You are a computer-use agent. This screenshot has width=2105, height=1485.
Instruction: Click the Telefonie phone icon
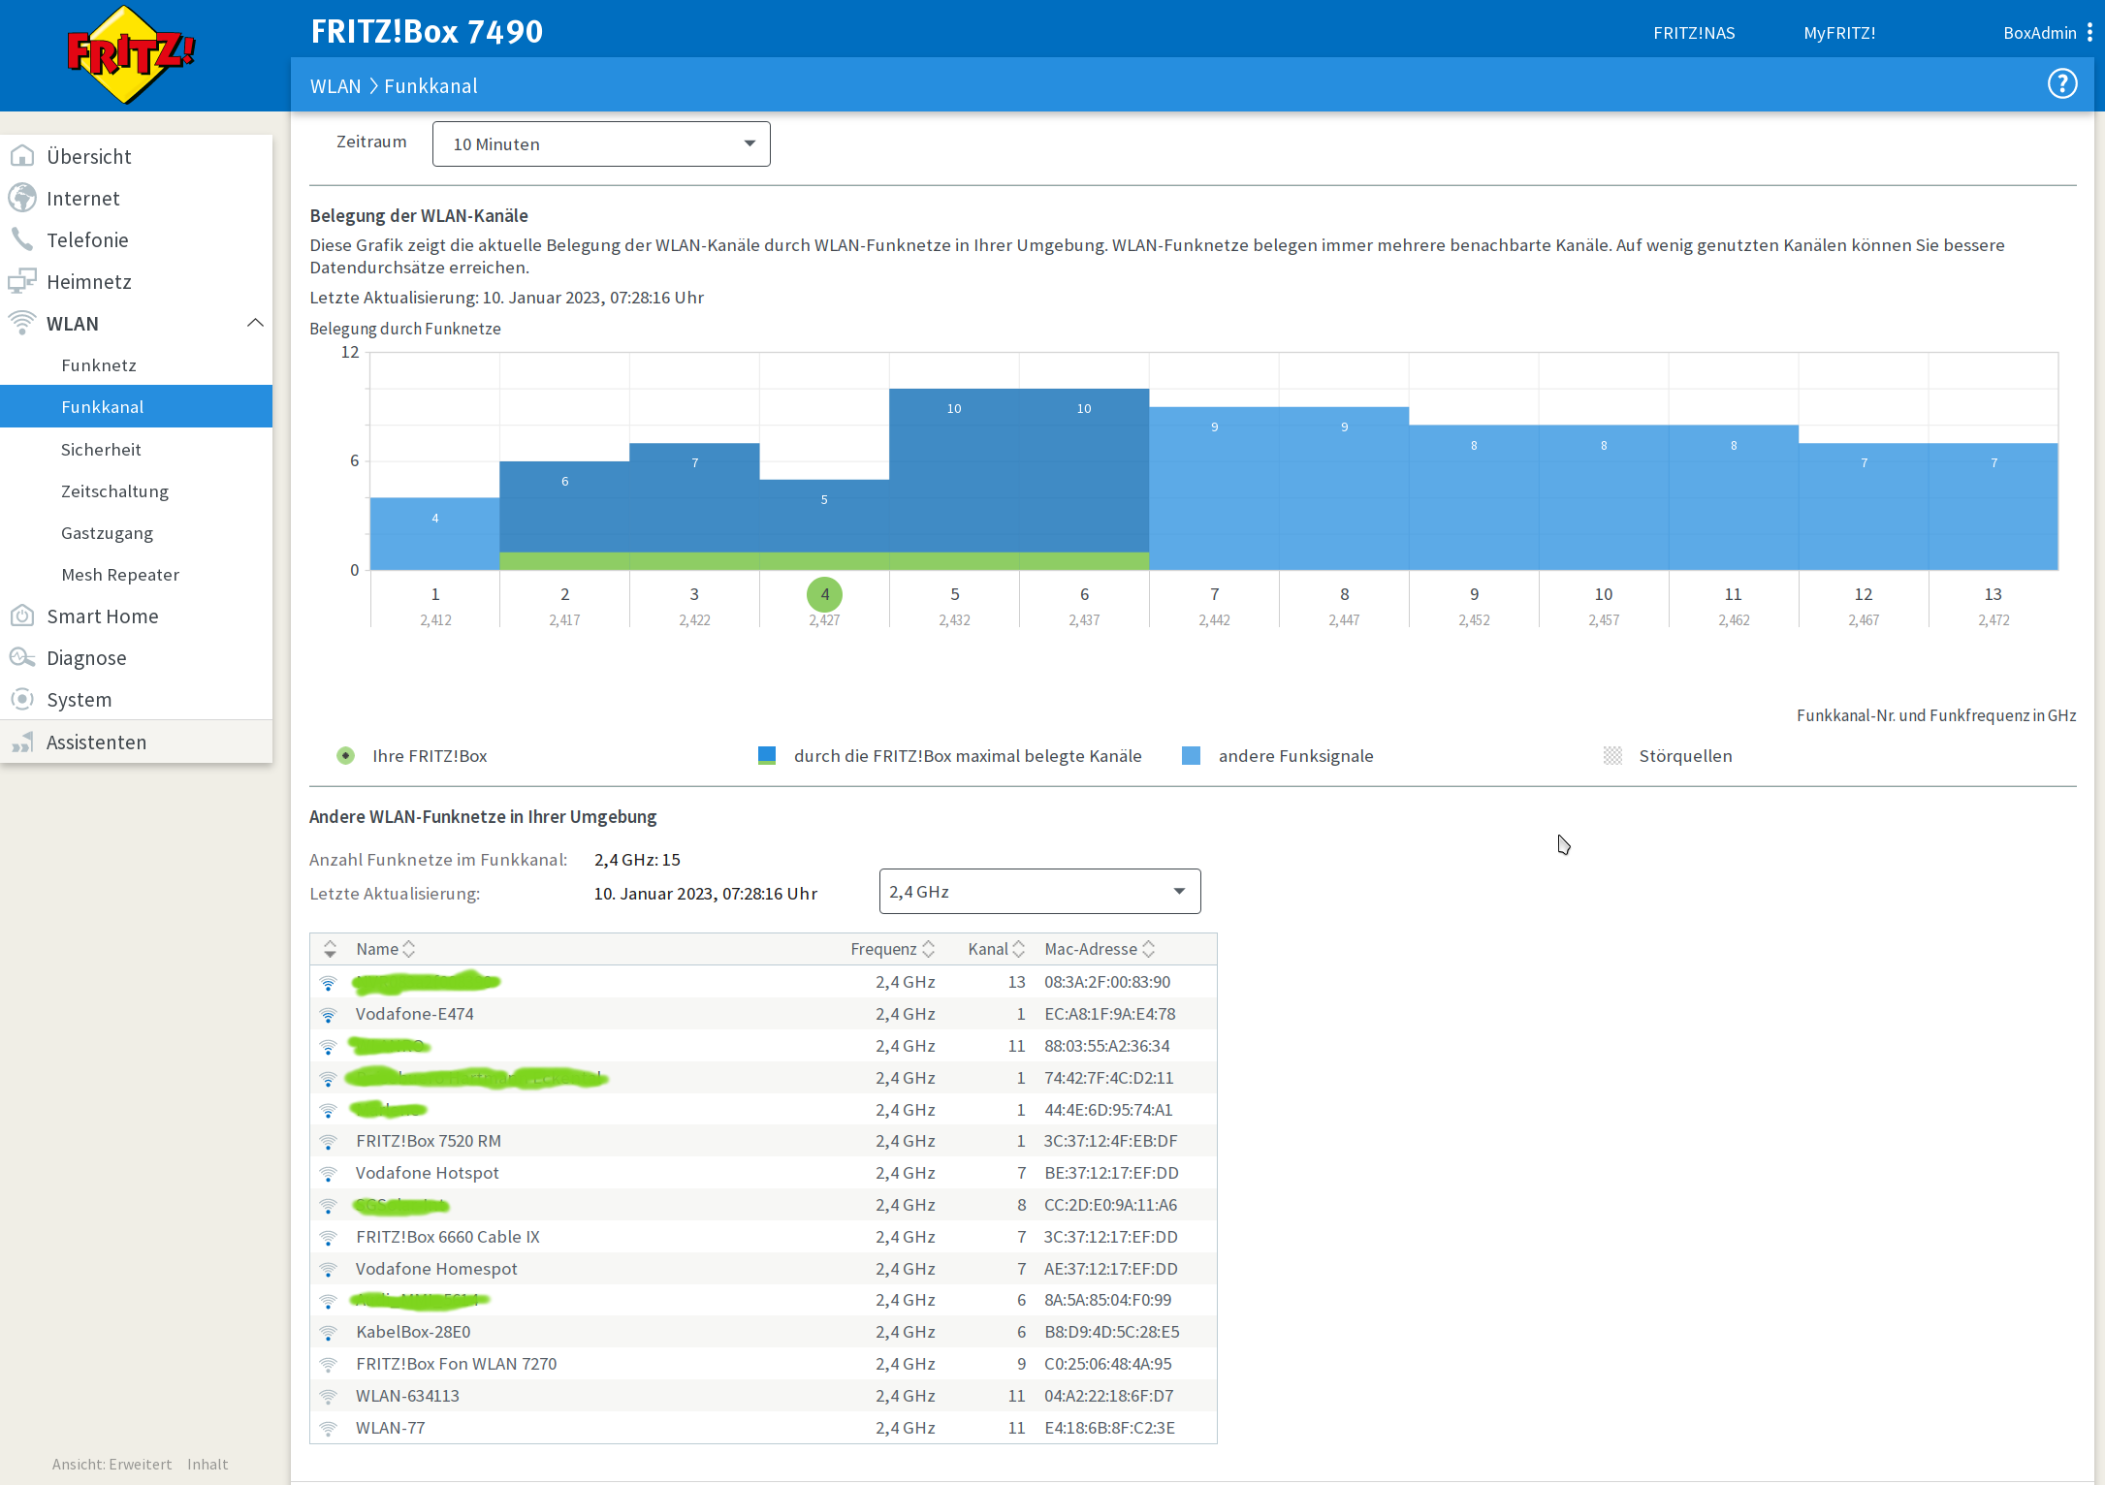coord(22,239)
